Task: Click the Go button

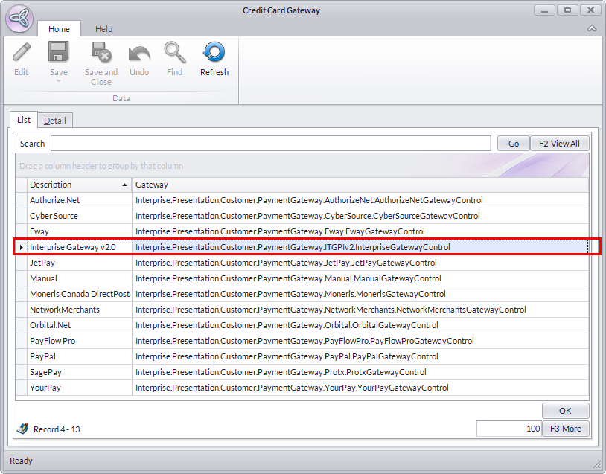Action: [513, 144]
